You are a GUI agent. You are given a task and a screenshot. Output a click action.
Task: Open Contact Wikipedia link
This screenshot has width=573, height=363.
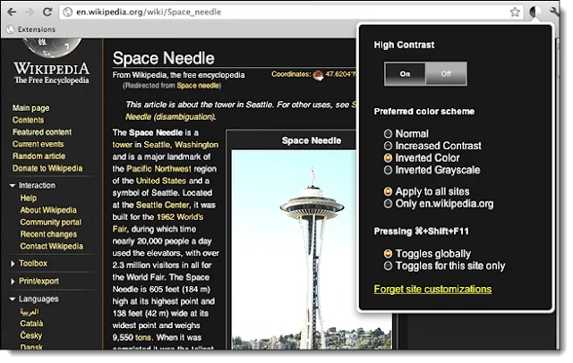[x=52, y=246]
